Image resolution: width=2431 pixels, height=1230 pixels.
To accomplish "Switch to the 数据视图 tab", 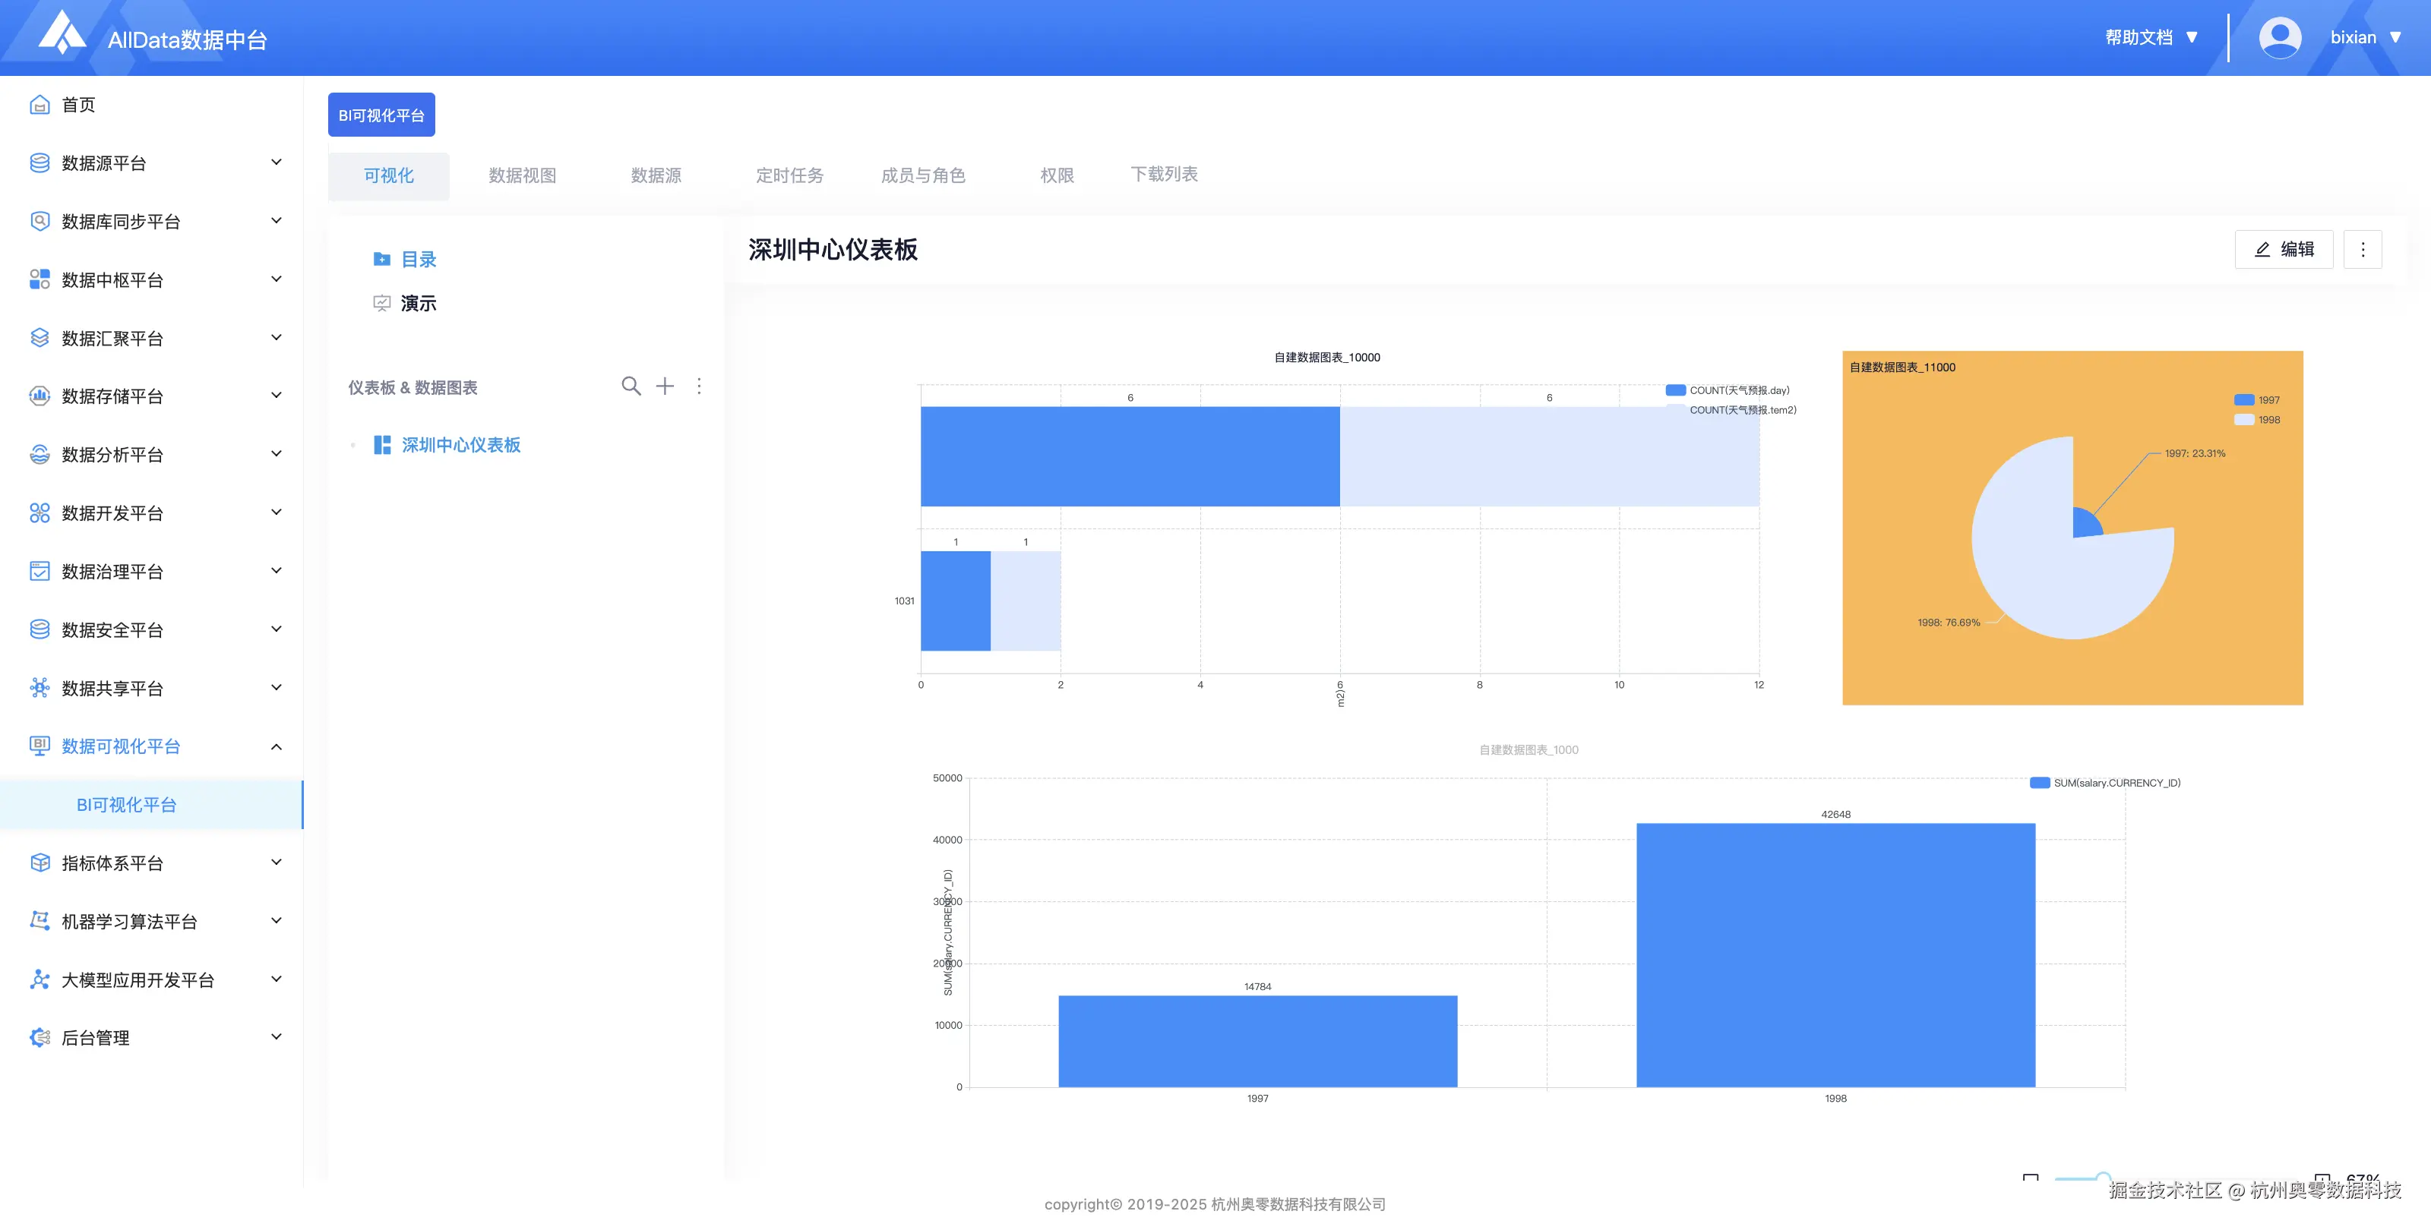I will [522, 175].
